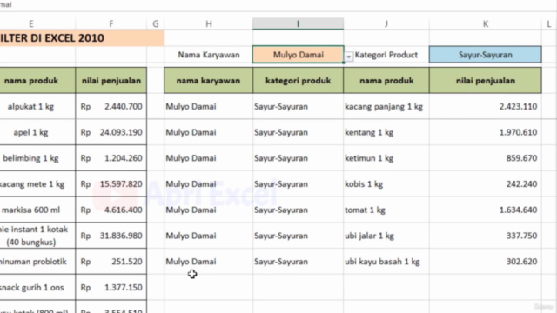Select highlighted column header I

pos(298,23)
